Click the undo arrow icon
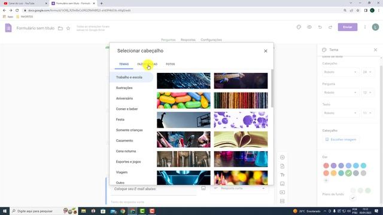This screenshot has width=383, height=215. tap(320, 27)
